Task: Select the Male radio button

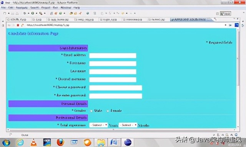Action: [x=91, y=111]
